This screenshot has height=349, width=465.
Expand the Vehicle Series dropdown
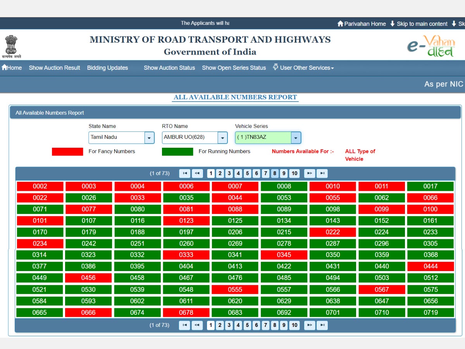pyautogui.click(x=295, y=138)
